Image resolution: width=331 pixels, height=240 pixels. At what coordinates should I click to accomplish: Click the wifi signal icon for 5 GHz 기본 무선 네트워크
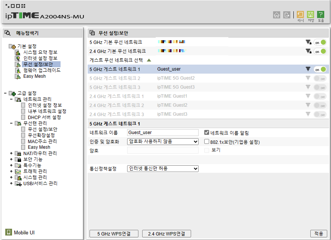(x=308, y=42)
